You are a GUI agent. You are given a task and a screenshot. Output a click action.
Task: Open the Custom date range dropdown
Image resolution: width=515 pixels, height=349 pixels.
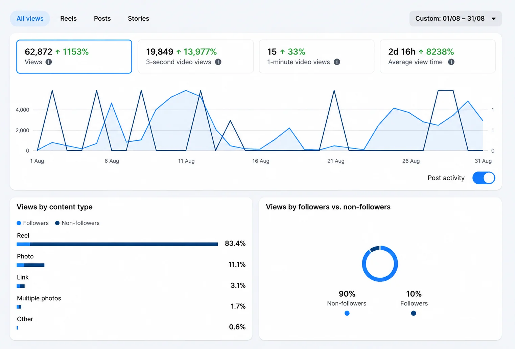click(455, 19)
